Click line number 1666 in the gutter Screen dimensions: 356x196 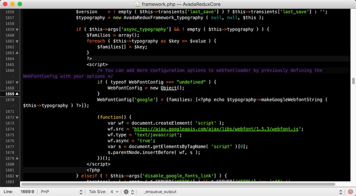click(x=10, y=70)
